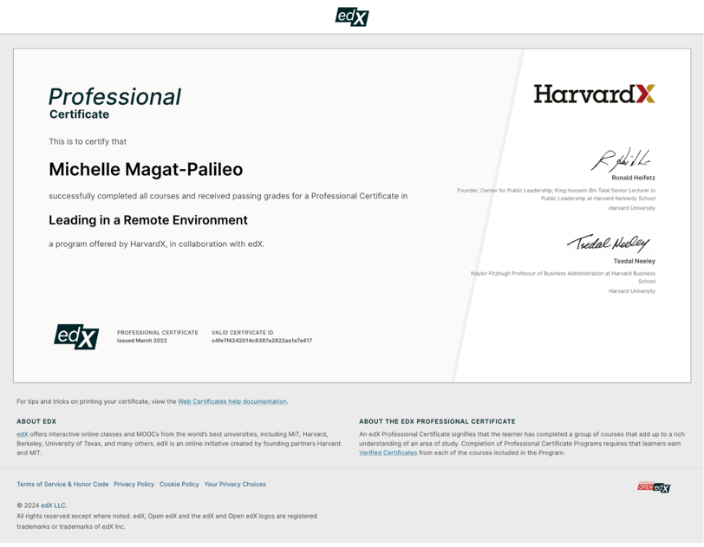
Task: Click Harvard University under Tsedal Neeley's title
Action: click(x=632, y=291)
